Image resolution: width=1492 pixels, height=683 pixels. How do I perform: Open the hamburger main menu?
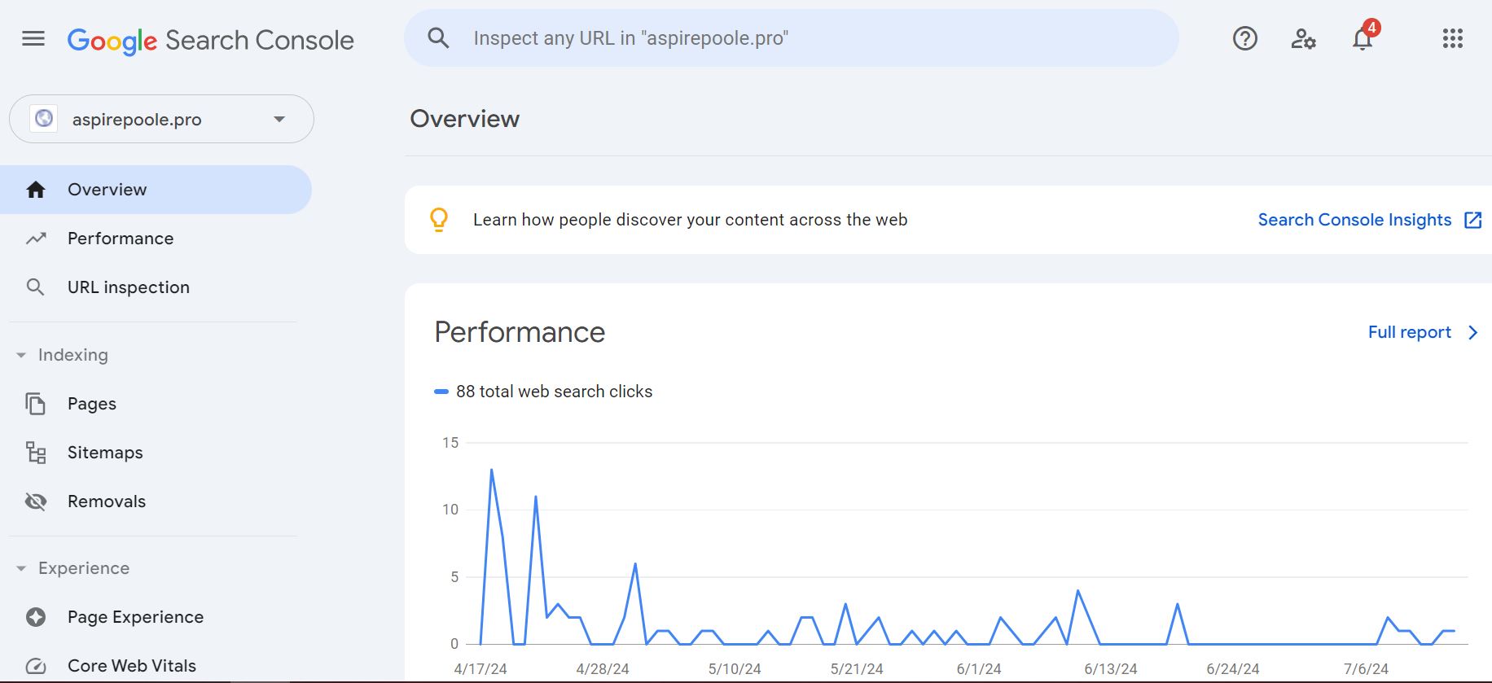click(x=33, y=38)
